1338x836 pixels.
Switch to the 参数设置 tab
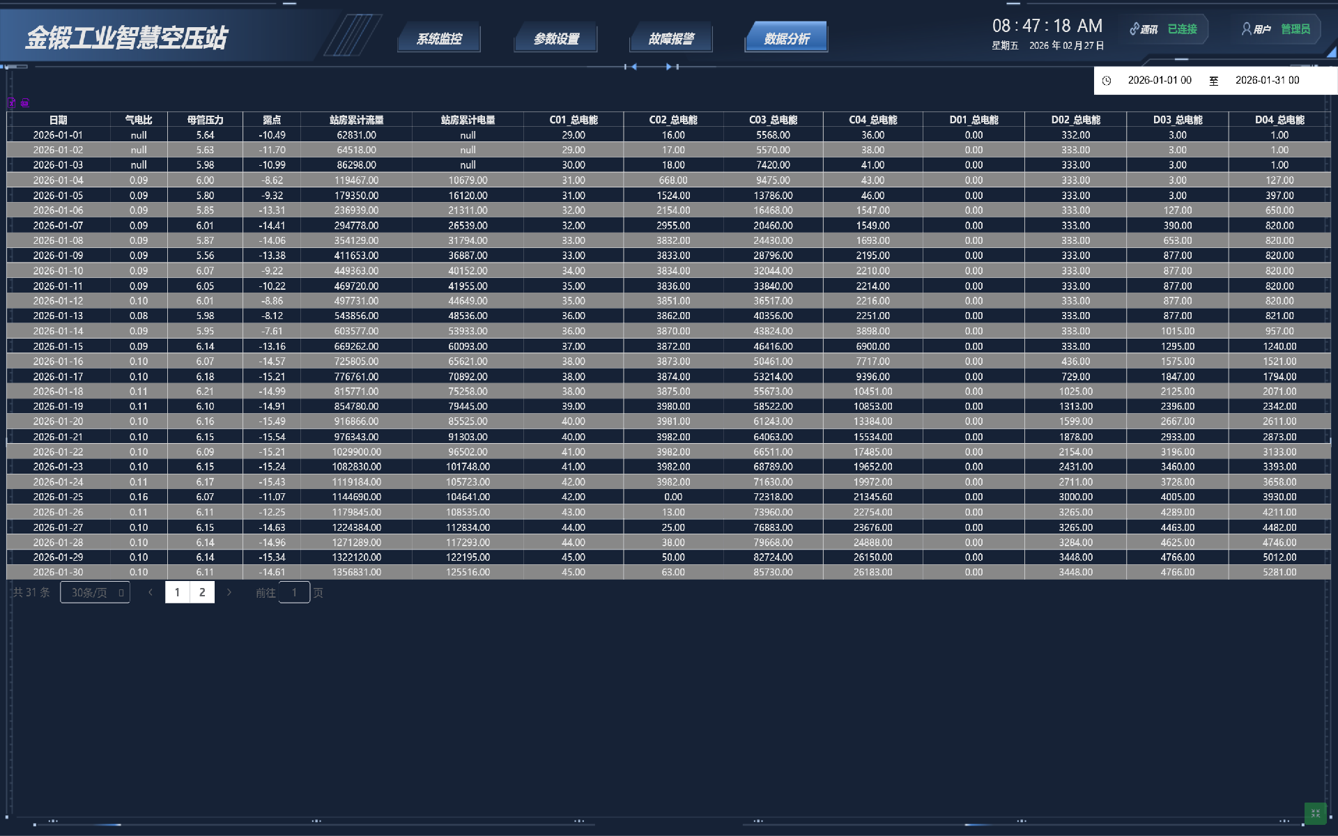click(x=556, y=39)
